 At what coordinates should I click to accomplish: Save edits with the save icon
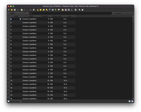(x=15, y=10)
